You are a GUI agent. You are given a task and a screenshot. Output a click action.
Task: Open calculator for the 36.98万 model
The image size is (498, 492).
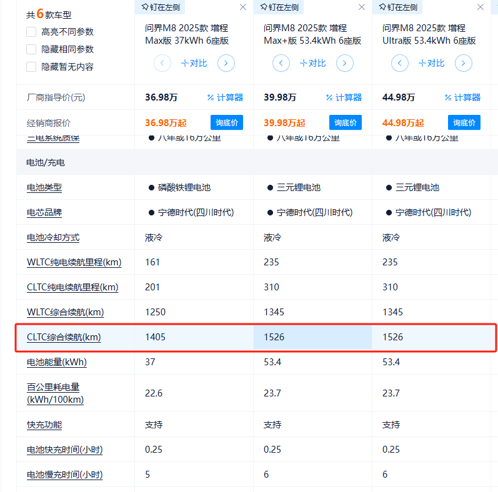[x=225, y=97]
